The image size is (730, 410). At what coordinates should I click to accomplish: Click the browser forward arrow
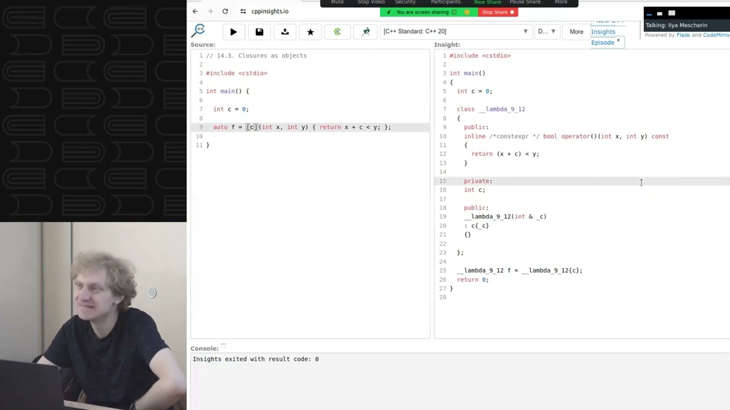point(210,11)
